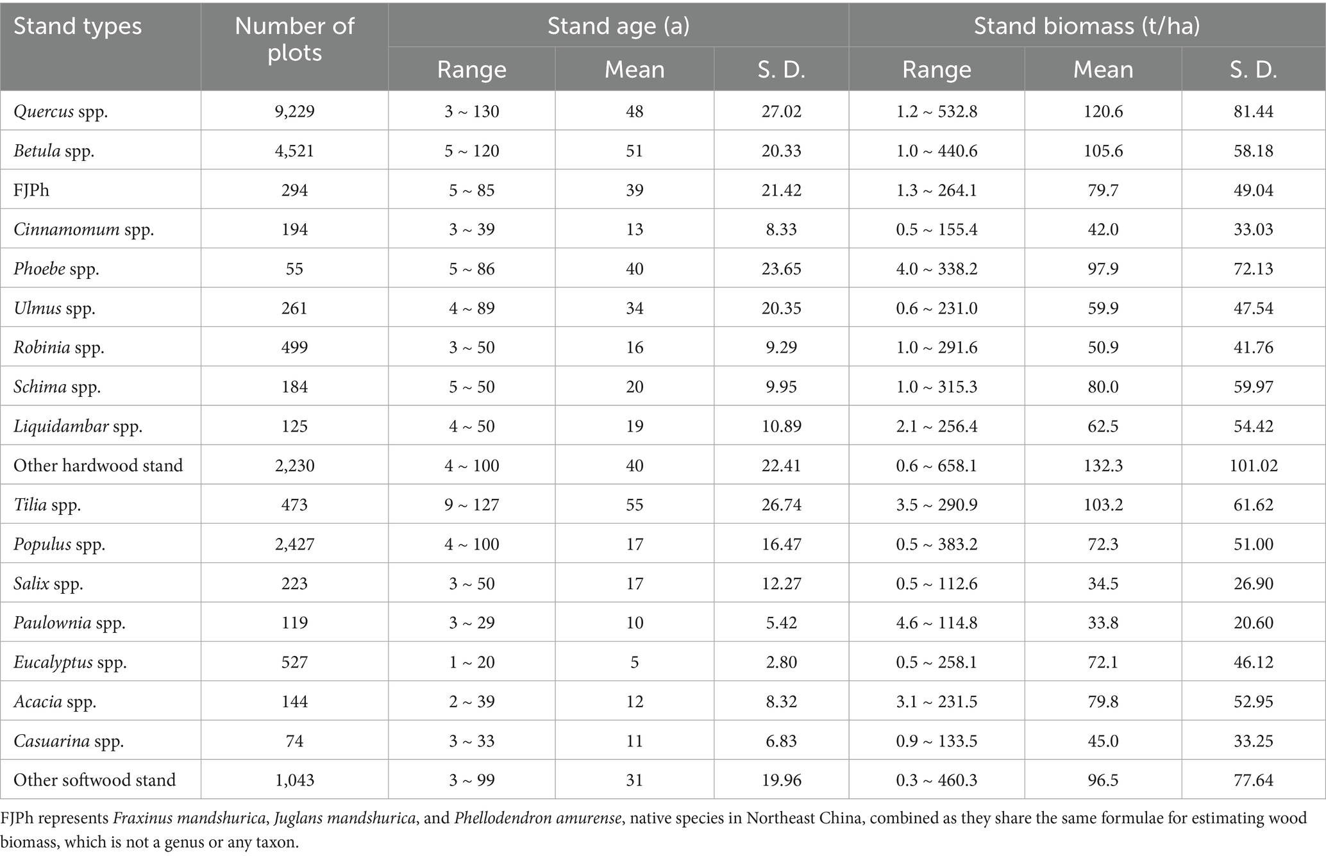The height and width of the screenshot is (856, 1326).
Task: Select the FJPh row label
Action: pyautogui.click(x=31, y=190)
